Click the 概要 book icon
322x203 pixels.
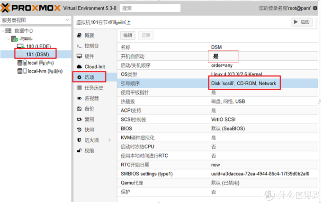coord(79,36)
